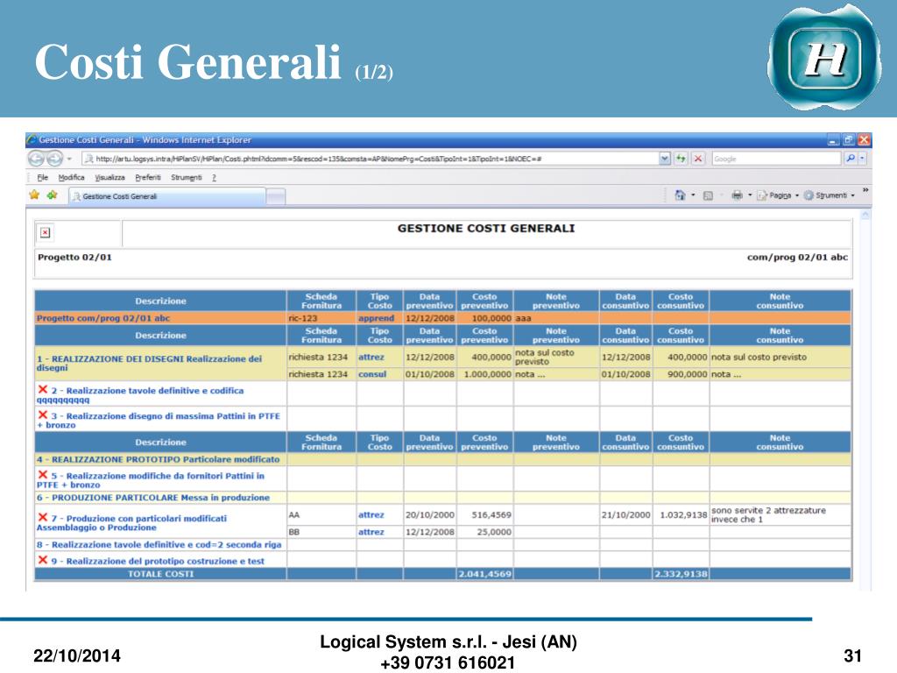Click the 2.332,9138 total consuntivo cell
Screen dimensions: 897x673
(x=681, y=574)
